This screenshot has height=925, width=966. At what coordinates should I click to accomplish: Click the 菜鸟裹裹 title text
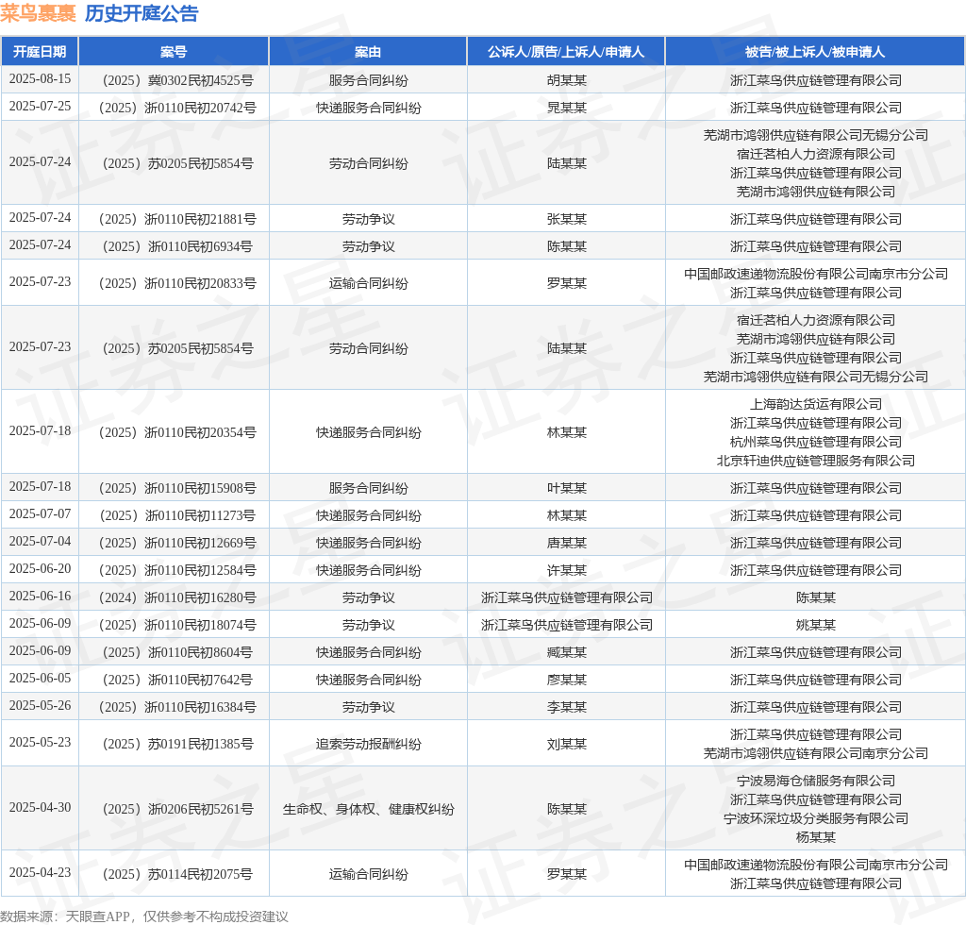38,13
